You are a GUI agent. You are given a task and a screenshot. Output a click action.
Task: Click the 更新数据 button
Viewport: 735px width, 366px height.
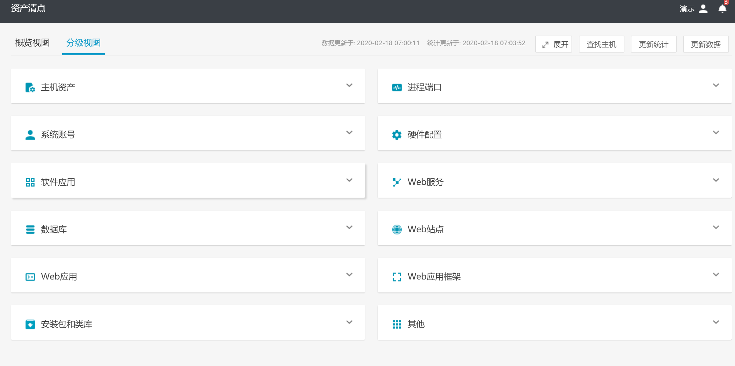click(x=705, y=44)
